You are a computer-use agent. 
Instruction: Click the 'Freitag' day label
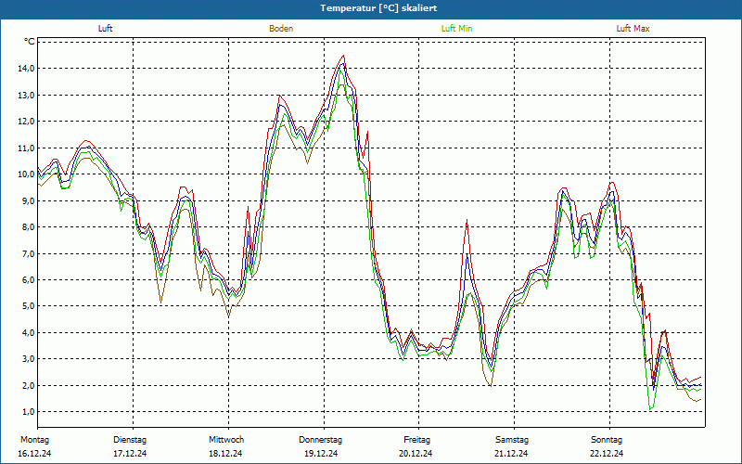click(416, 440)
